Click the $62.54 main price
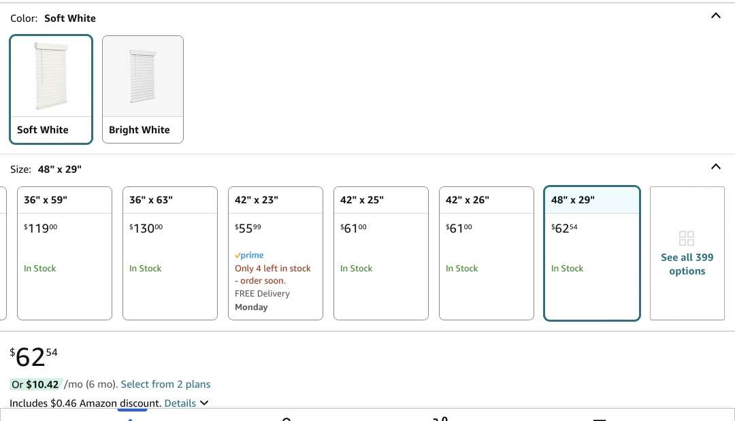Image resolution: width=735 pixels, height=421 pixels. pyautogui.click(x=34, y=356)
